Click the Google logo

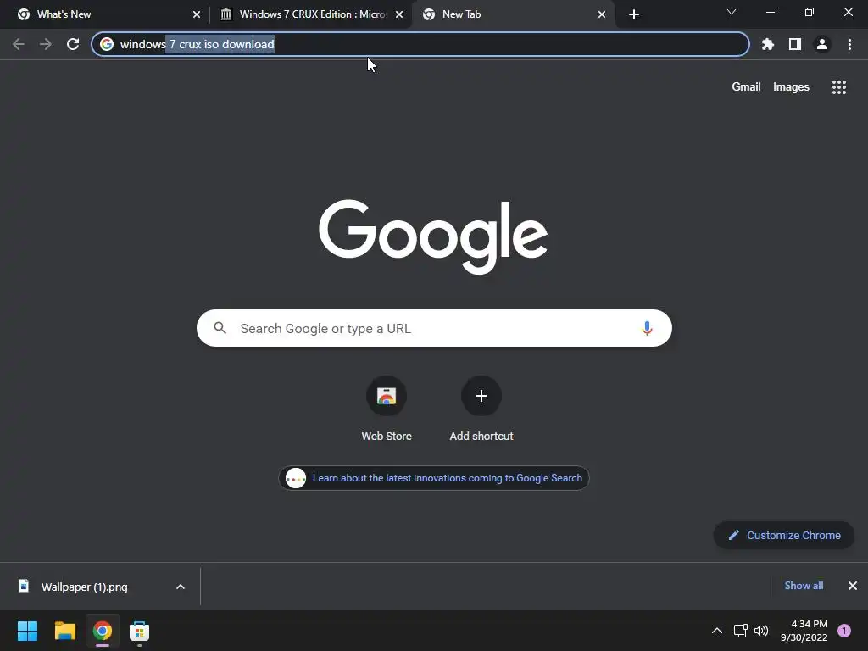(x=433, y=237)
